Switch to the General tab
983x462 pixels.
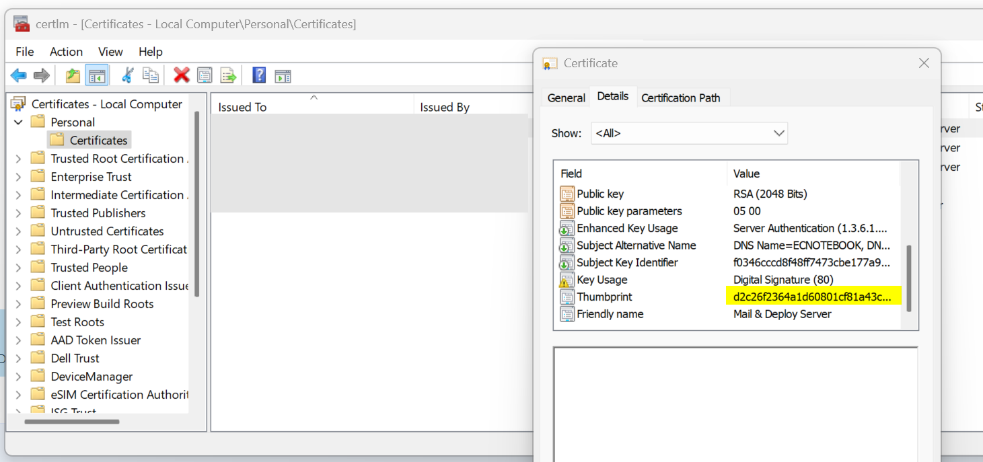click(x=567, y=98)
